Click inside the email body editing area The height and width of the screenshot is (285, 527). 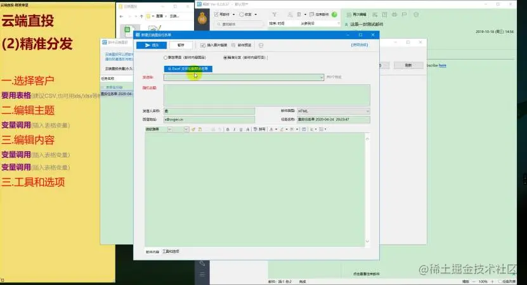coord(255,189)
